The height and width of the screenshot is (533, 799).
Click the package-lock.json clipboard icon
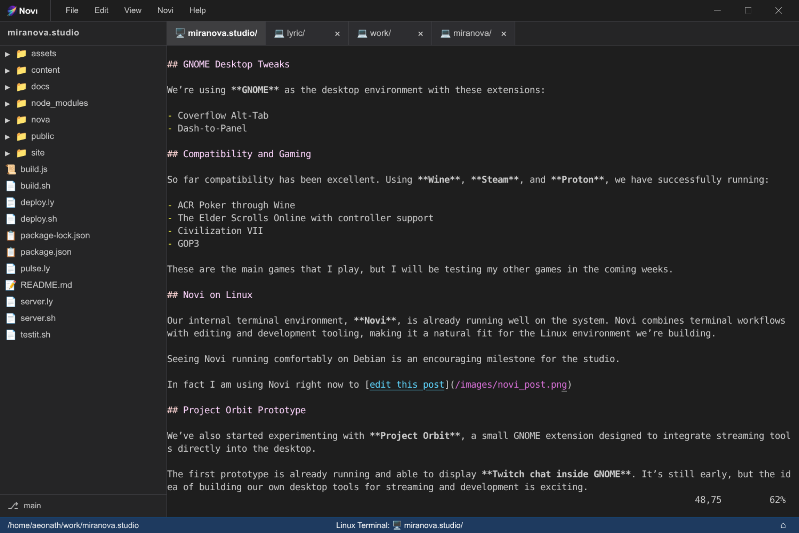click(x=11, y=235)
